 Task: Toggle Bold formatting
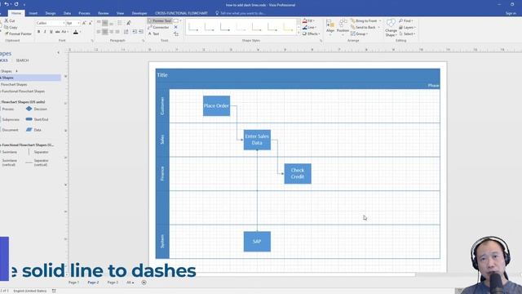[x=38, y=32]
